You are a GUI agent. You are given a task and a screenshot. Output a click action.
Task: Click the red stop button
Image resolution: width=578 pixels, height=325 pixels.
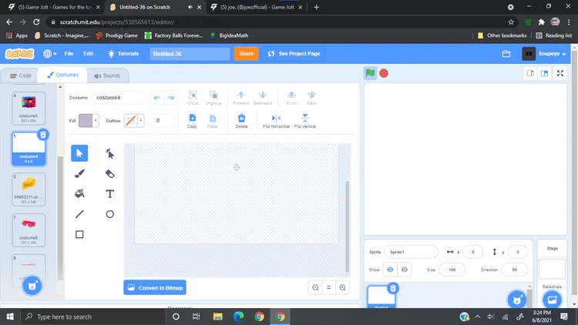click(384, 73)
